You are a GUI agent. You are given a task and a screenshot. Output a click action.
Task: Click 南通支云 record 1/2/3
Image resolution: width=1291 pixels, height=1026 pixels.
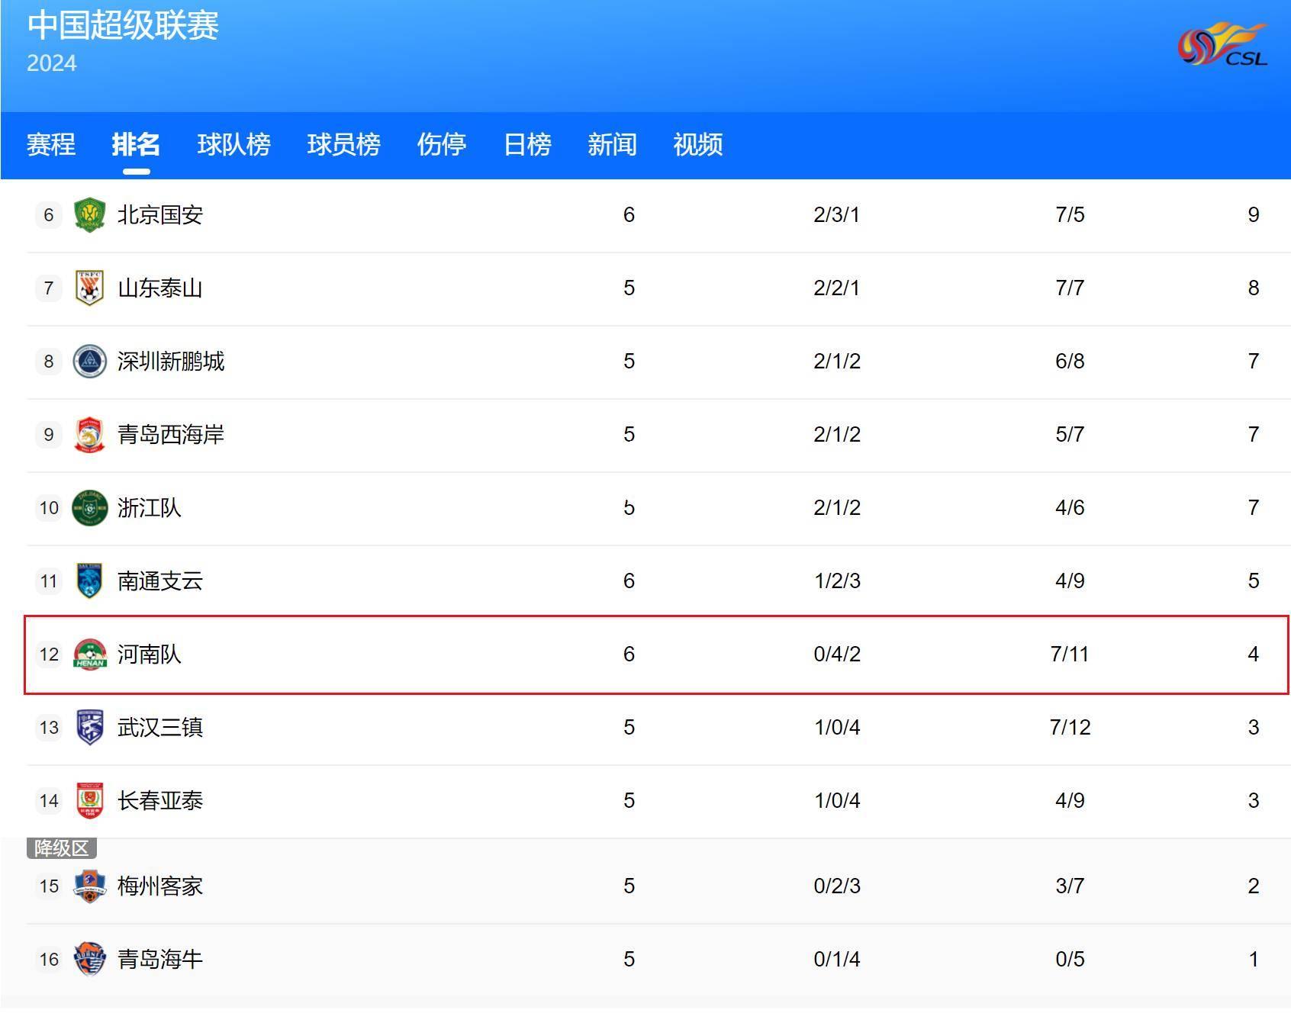837,581
